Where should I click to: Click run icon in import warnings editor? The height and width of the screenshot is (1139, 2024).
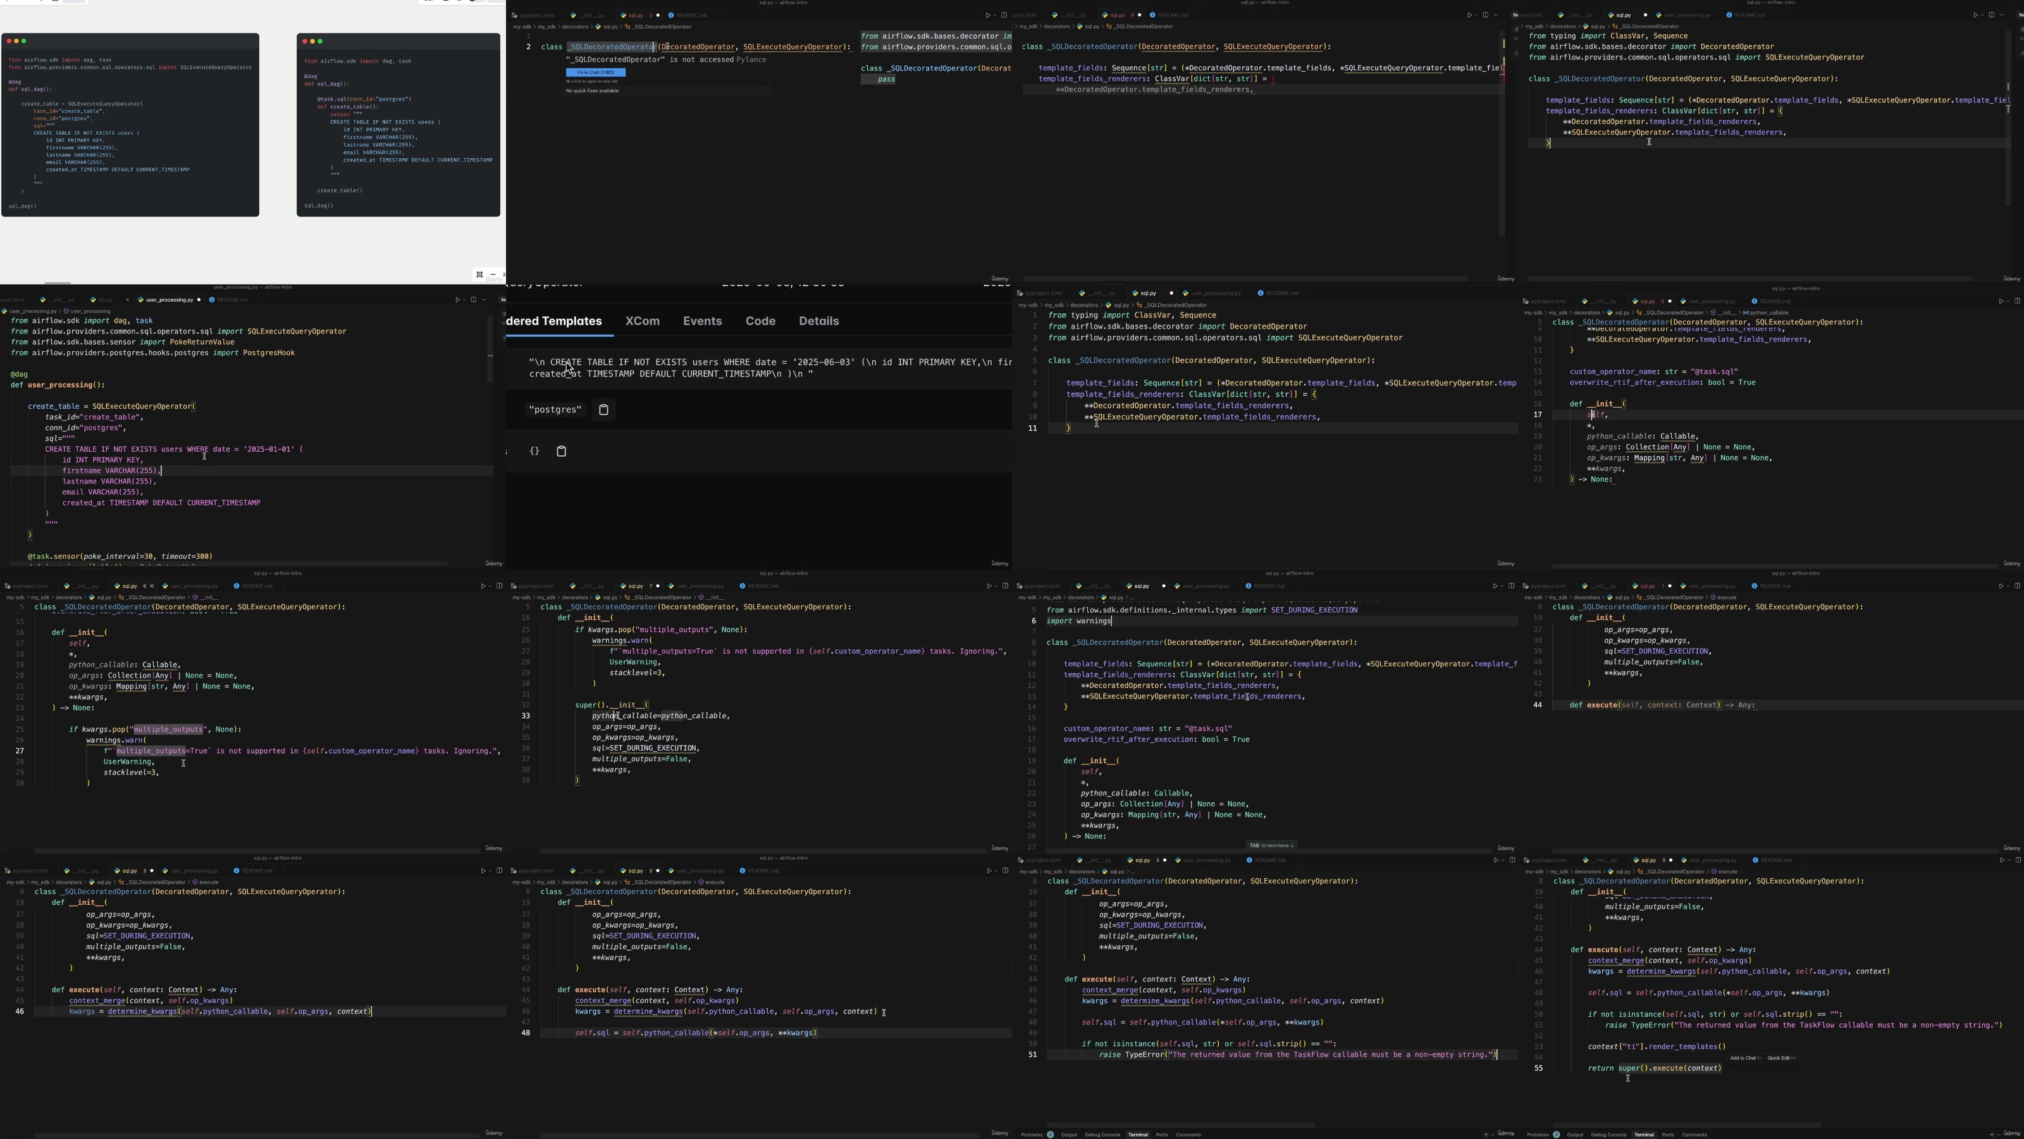pyautogui.click(x=1495, y=585)
